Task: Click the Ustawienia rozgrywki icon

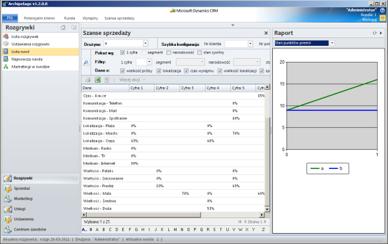Action: (x=6, y=44)
